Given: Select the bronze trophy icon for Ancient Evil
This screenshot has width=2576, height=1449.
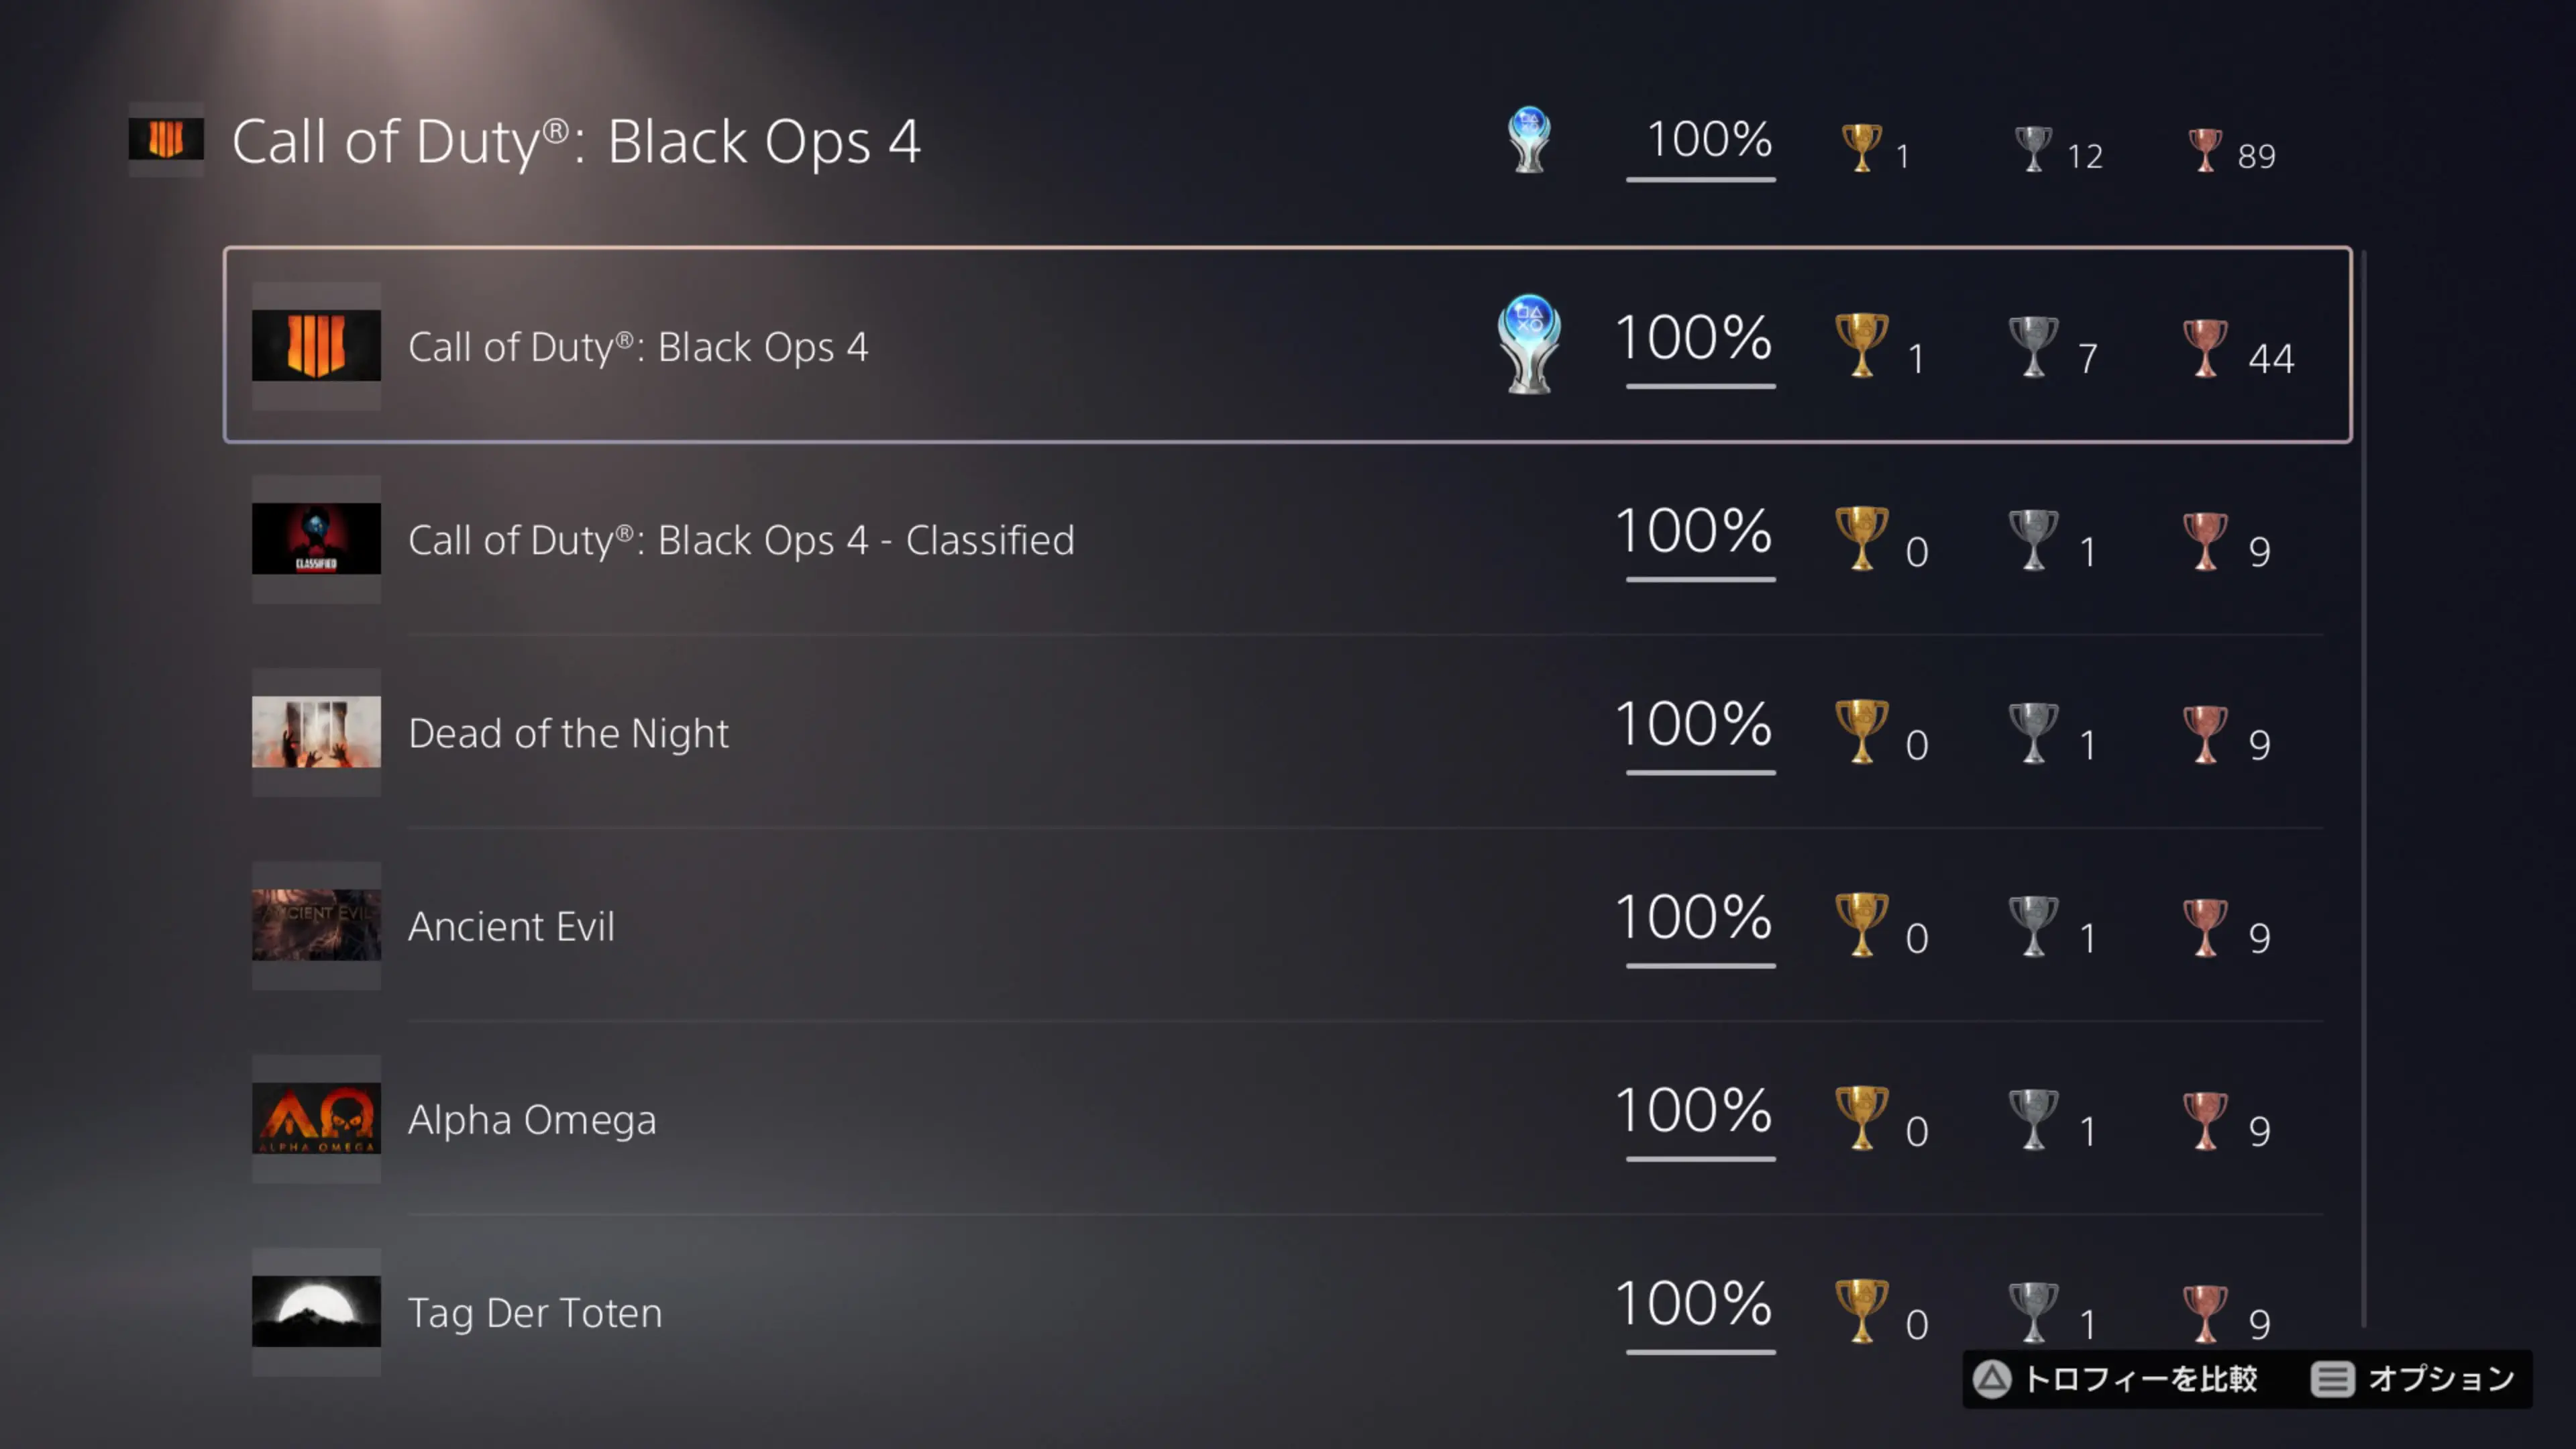Looking at the screenshot, I should pos(2206,926).
